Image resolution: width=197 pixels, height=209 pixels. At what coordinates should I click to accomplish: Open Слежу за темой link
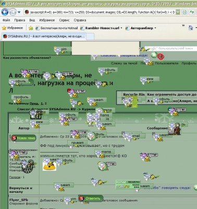(124, 63)
